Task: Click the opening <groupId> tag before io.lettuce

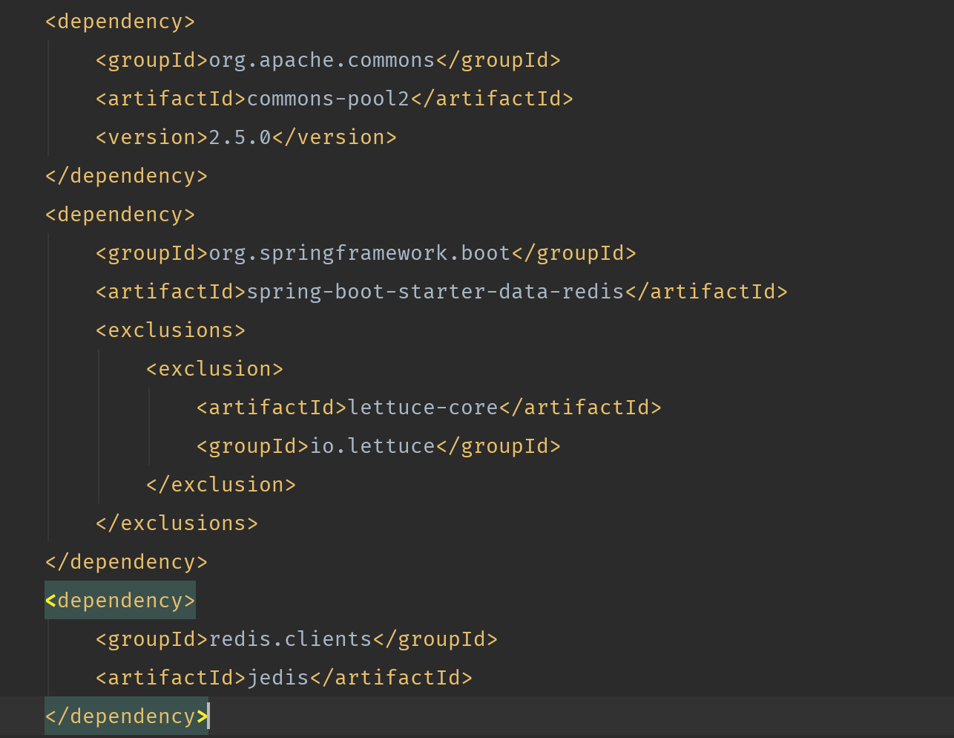Action: pos(253,446)
